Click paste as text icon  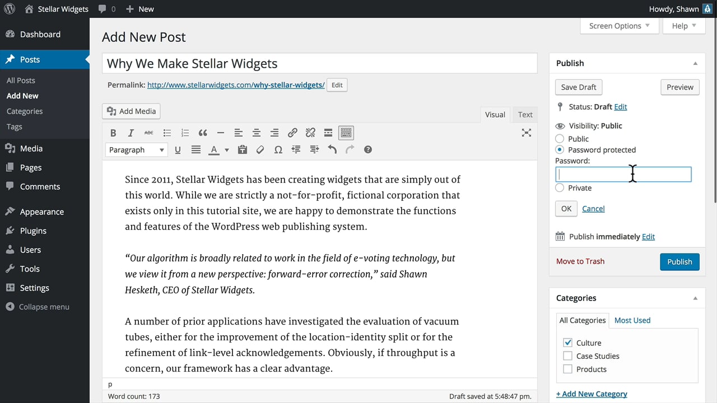pos(242,149)
